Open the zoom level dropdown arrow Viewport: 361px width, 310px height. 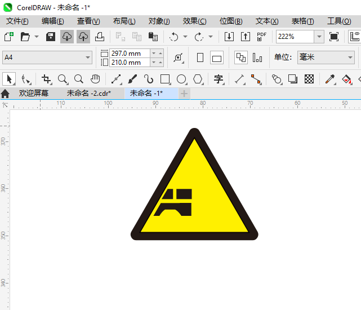pos(319,37)
